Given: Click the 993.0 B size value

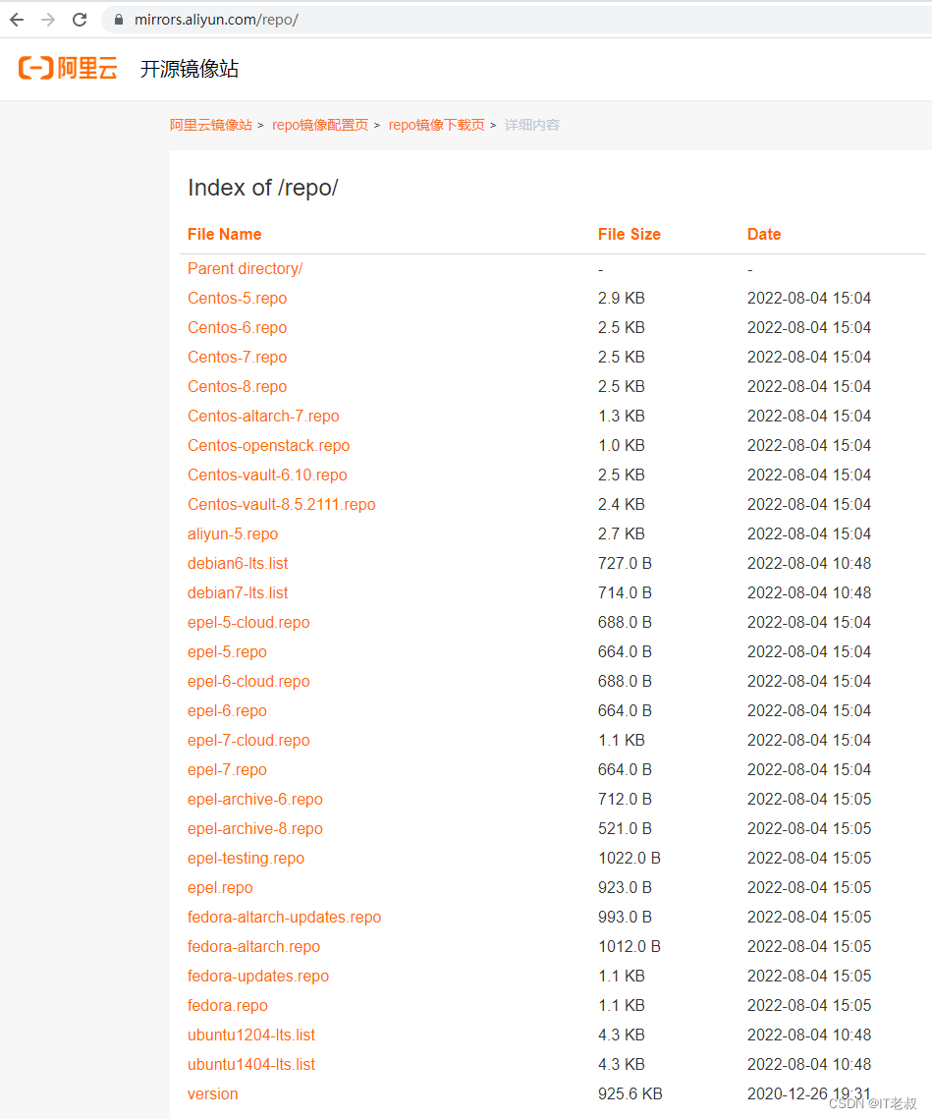Looking at the screenshot, I should tap(626, 917).
